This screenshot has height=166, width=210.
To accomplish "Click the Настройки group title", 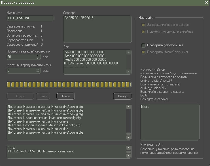I will click(147, 18).
